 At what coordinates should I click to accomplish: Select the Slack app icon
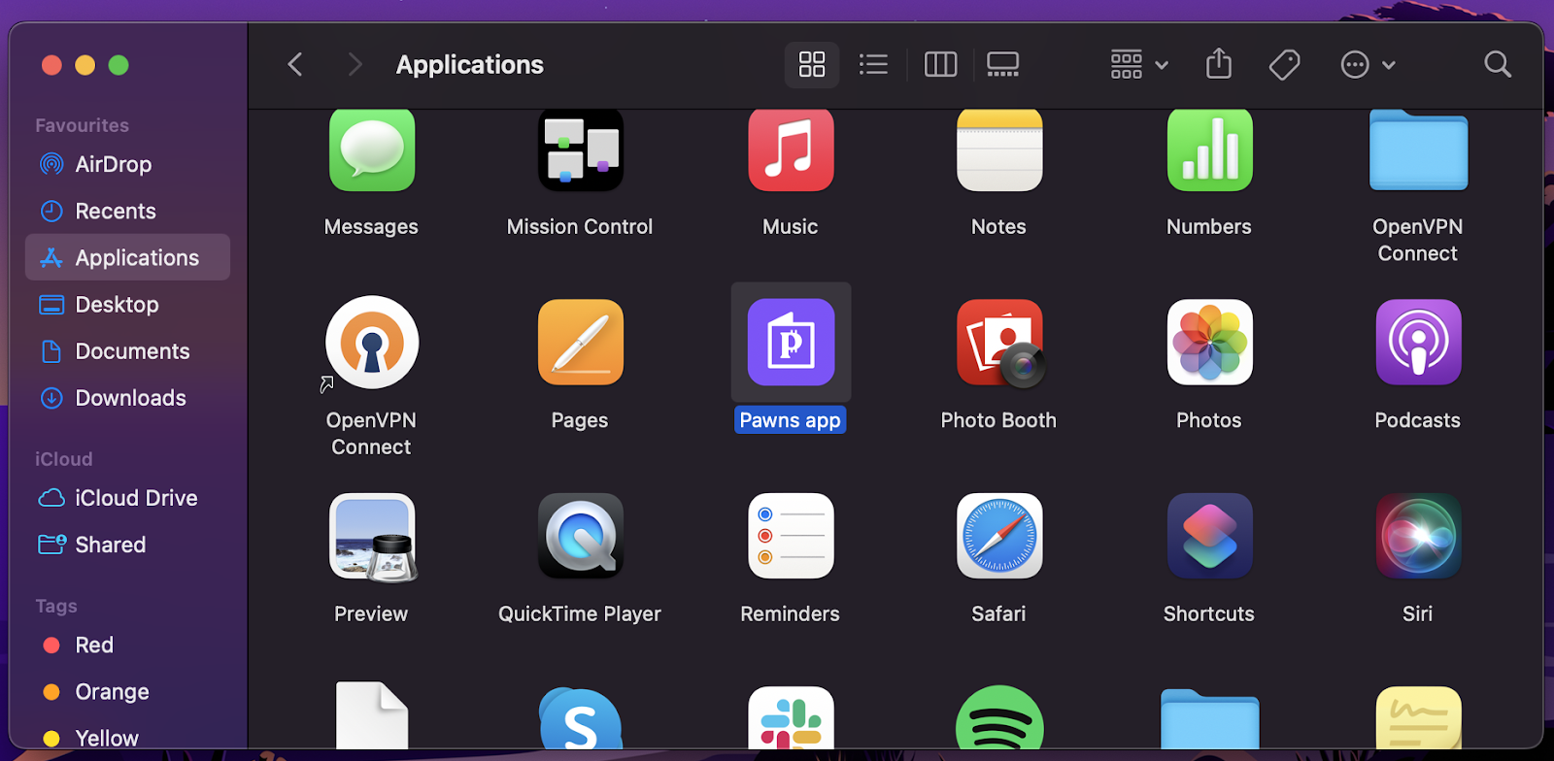791,717
